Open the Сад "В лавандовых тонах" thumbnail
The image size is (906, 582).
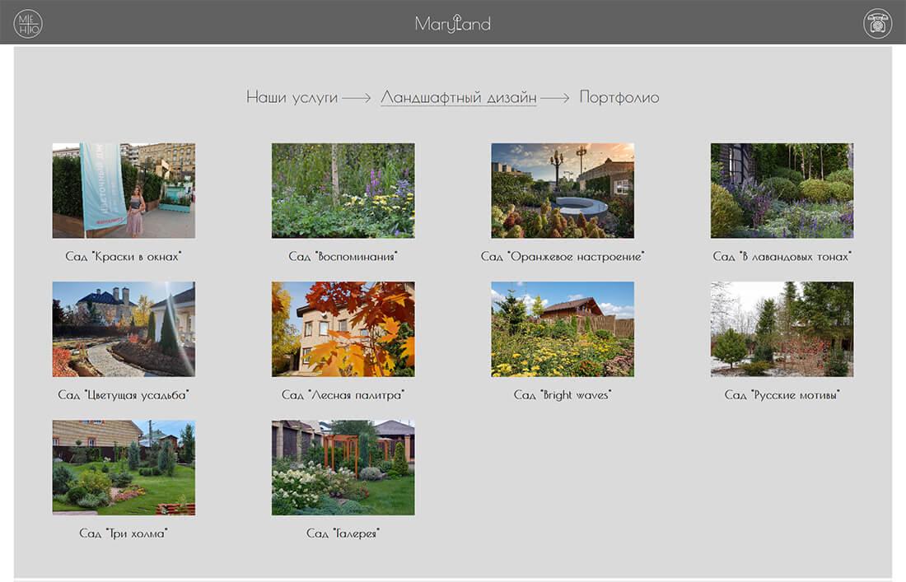click(782, 191)
